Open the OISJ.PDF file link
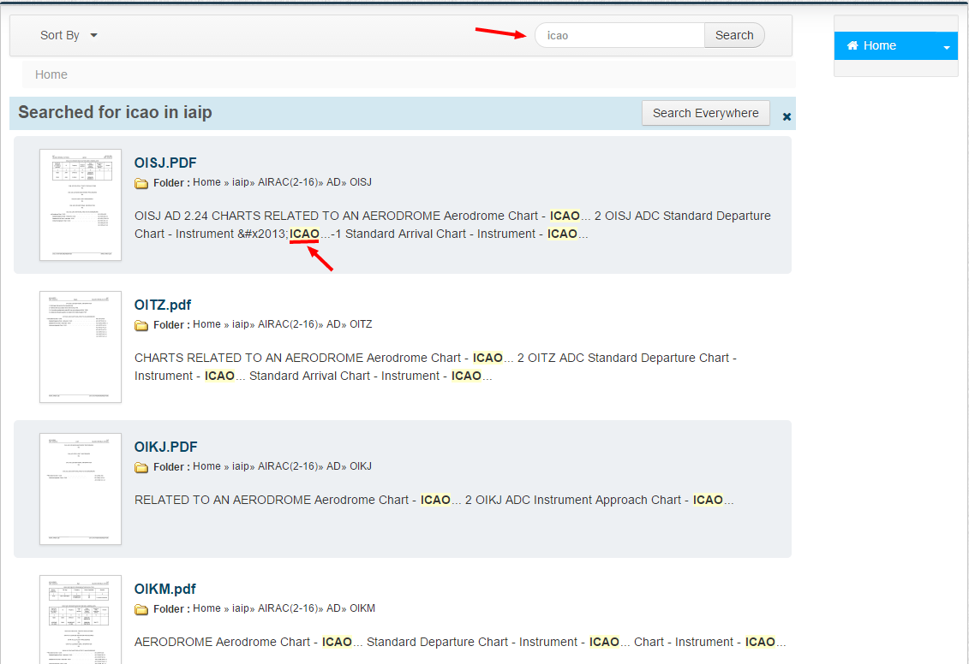The height and width of the screenshot is (664, 969). click(x=165, y=163)
